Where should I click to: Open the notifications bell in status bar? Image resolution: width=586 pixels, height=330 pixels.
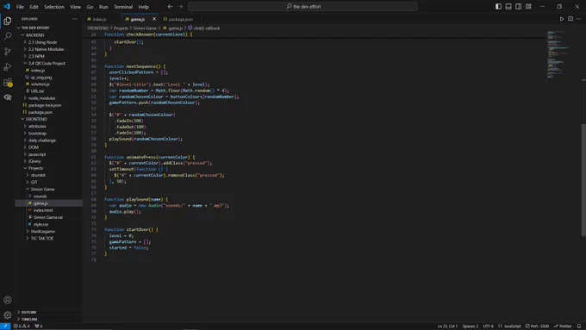pyautogui.click(x=579, y=327)
